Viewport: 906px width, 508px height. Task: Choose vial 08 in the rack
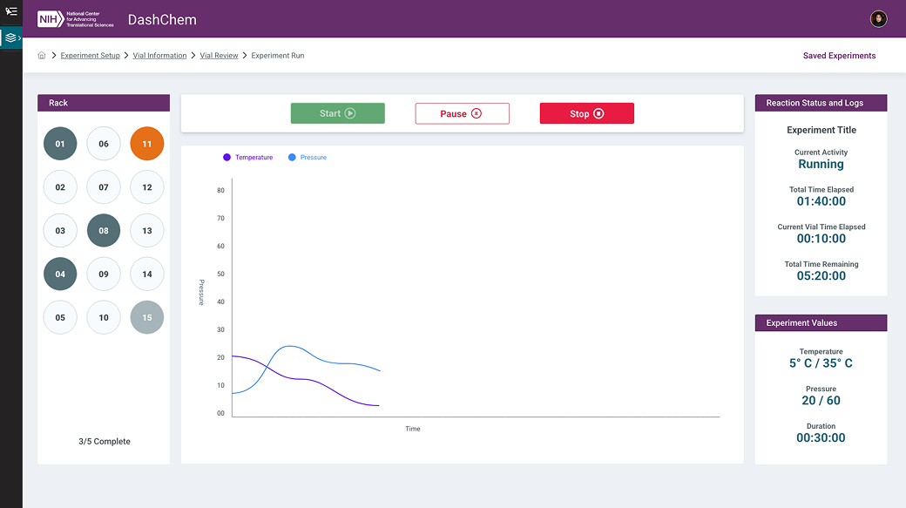click(104, 231)
